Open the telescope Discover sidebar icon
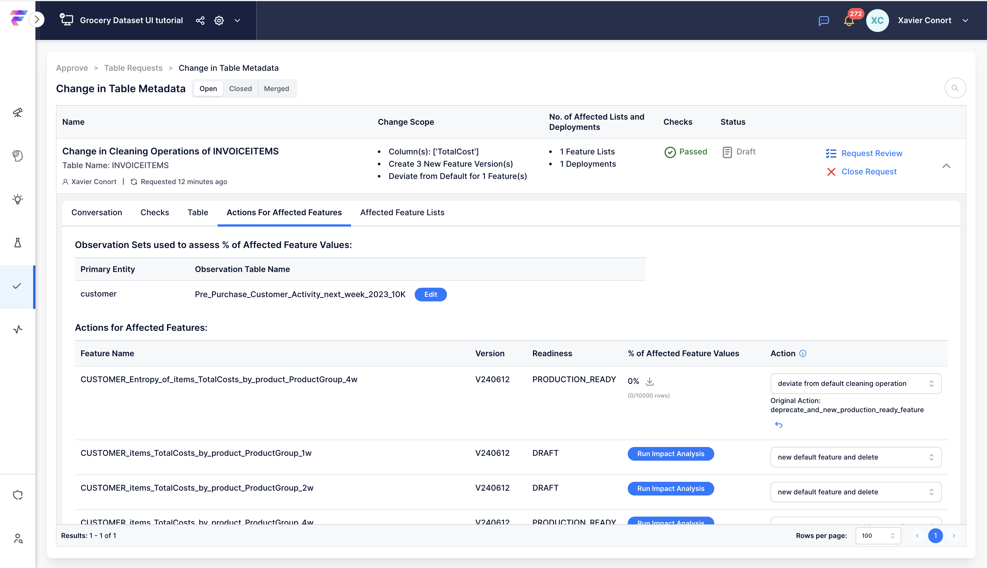 pyautogui.click(x=17, y=113)
